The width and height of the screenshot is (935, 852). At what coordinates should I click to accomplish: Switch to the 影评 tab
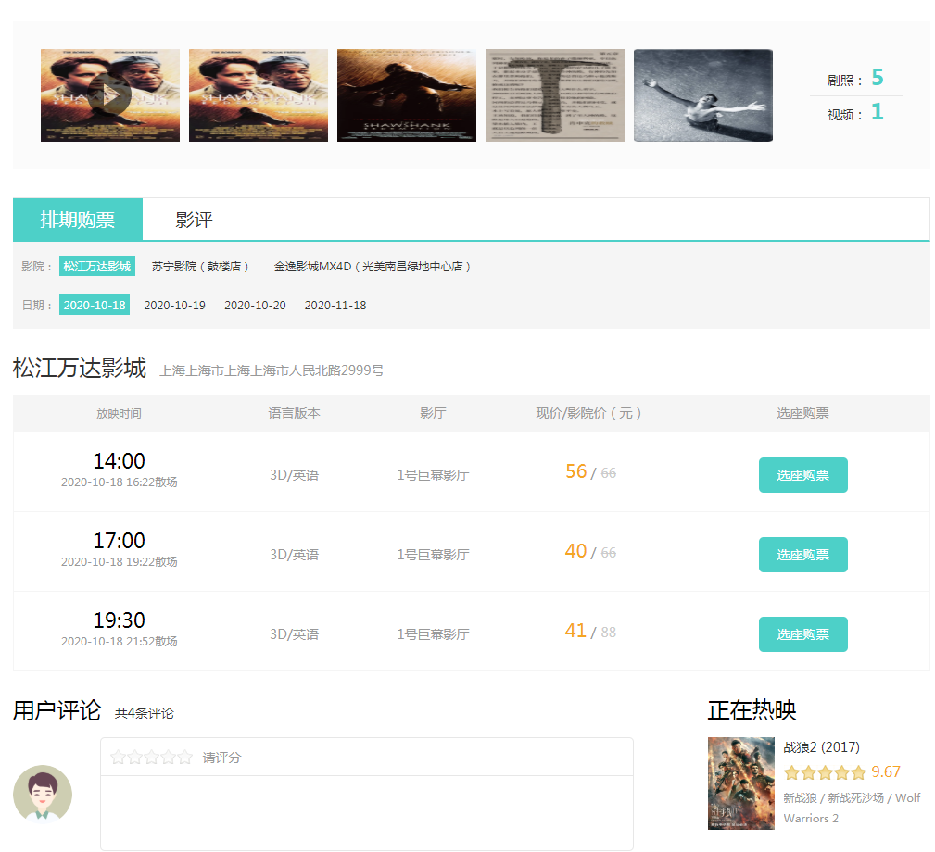[x=194, y=219]
